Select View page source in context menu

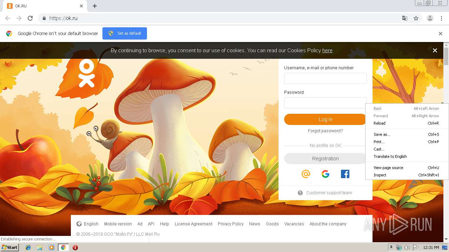pos(407,168)
